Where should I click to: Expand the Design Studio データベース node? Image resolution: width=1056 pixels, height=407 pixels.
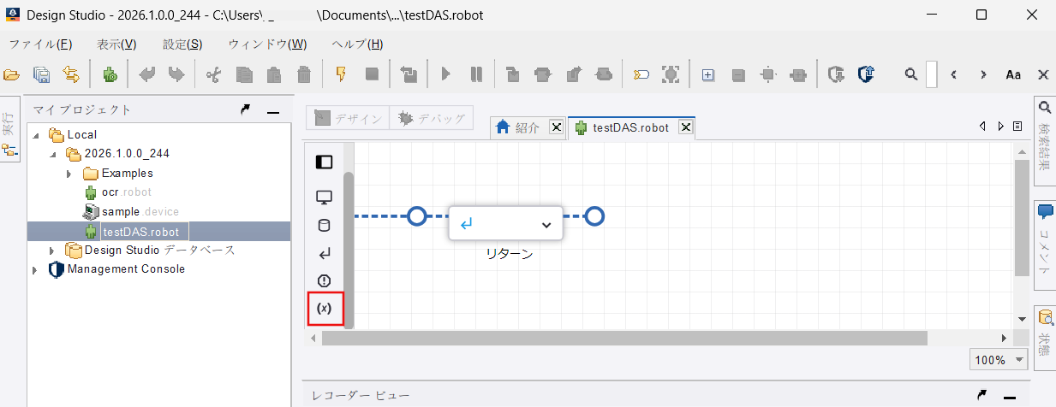click(x=53, y=251)
